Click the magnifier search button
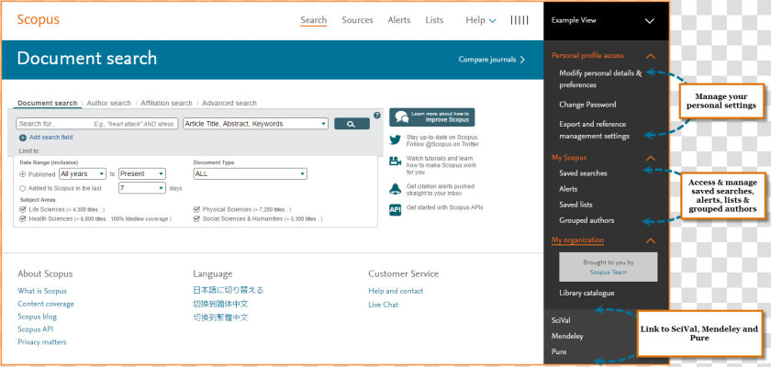 pos(352,124)
